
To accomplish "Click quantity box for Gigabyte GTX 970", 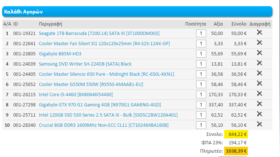I will tap(201, 105).
